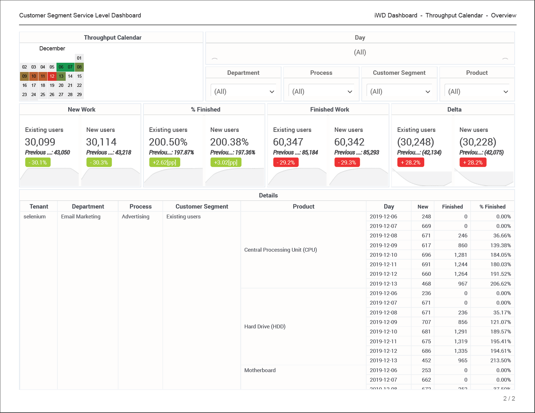Open the Customer Segment filter dropdown

coord(399,92)
